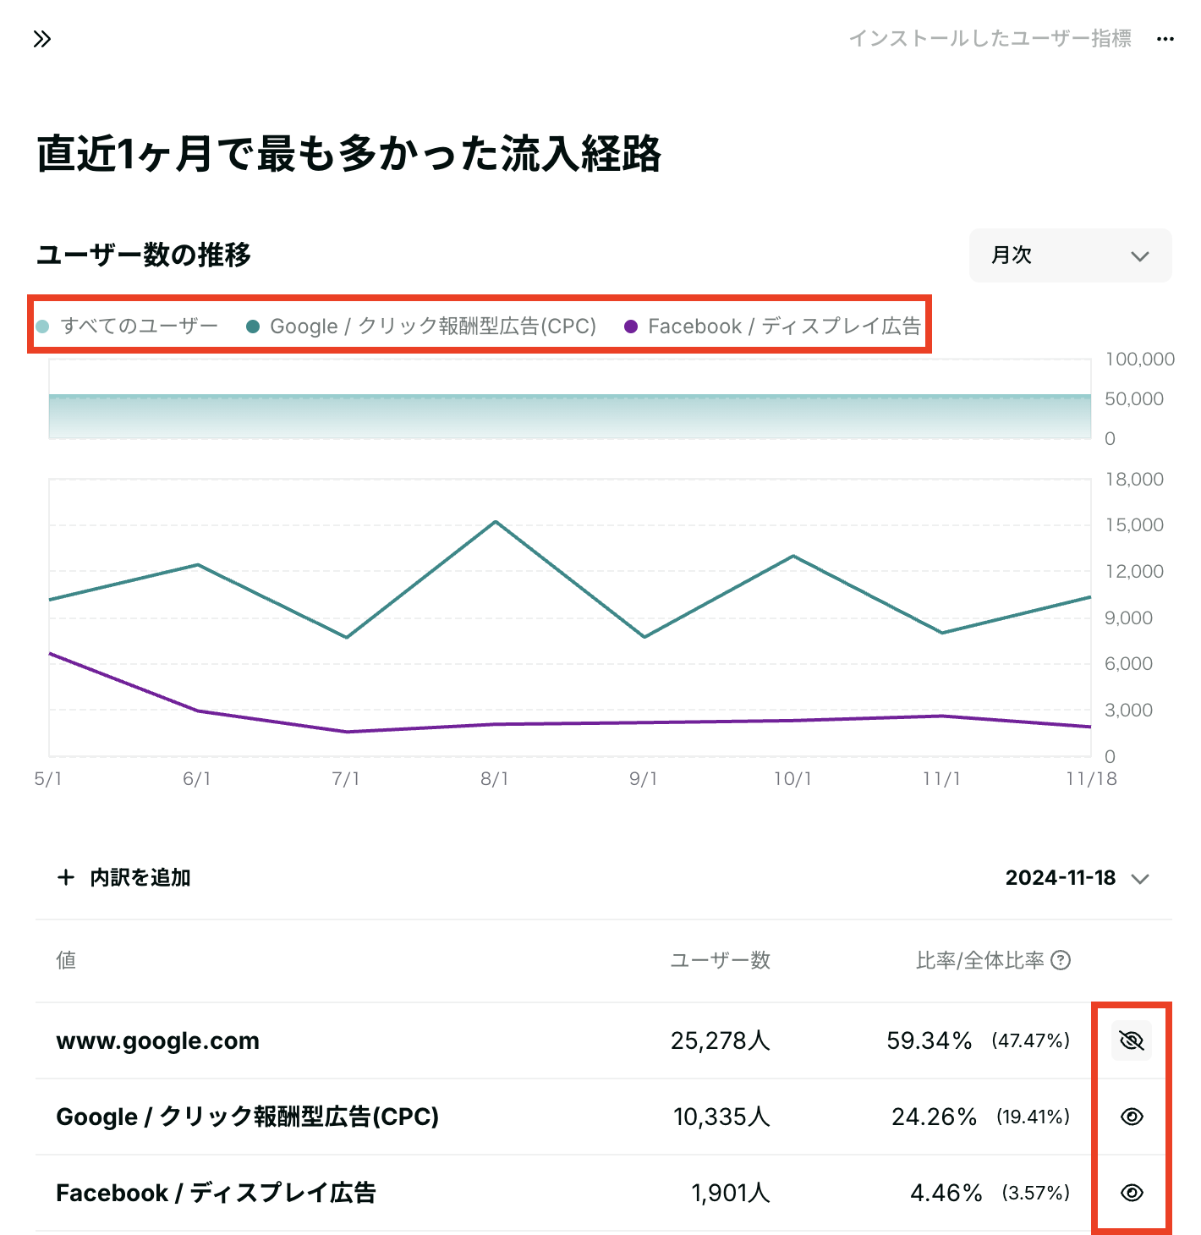The height and width of the screenshot is (1235, 1201).
Task: Click the heading 直近1ヶ月で最も多かった流入経路
Action: 349,154
